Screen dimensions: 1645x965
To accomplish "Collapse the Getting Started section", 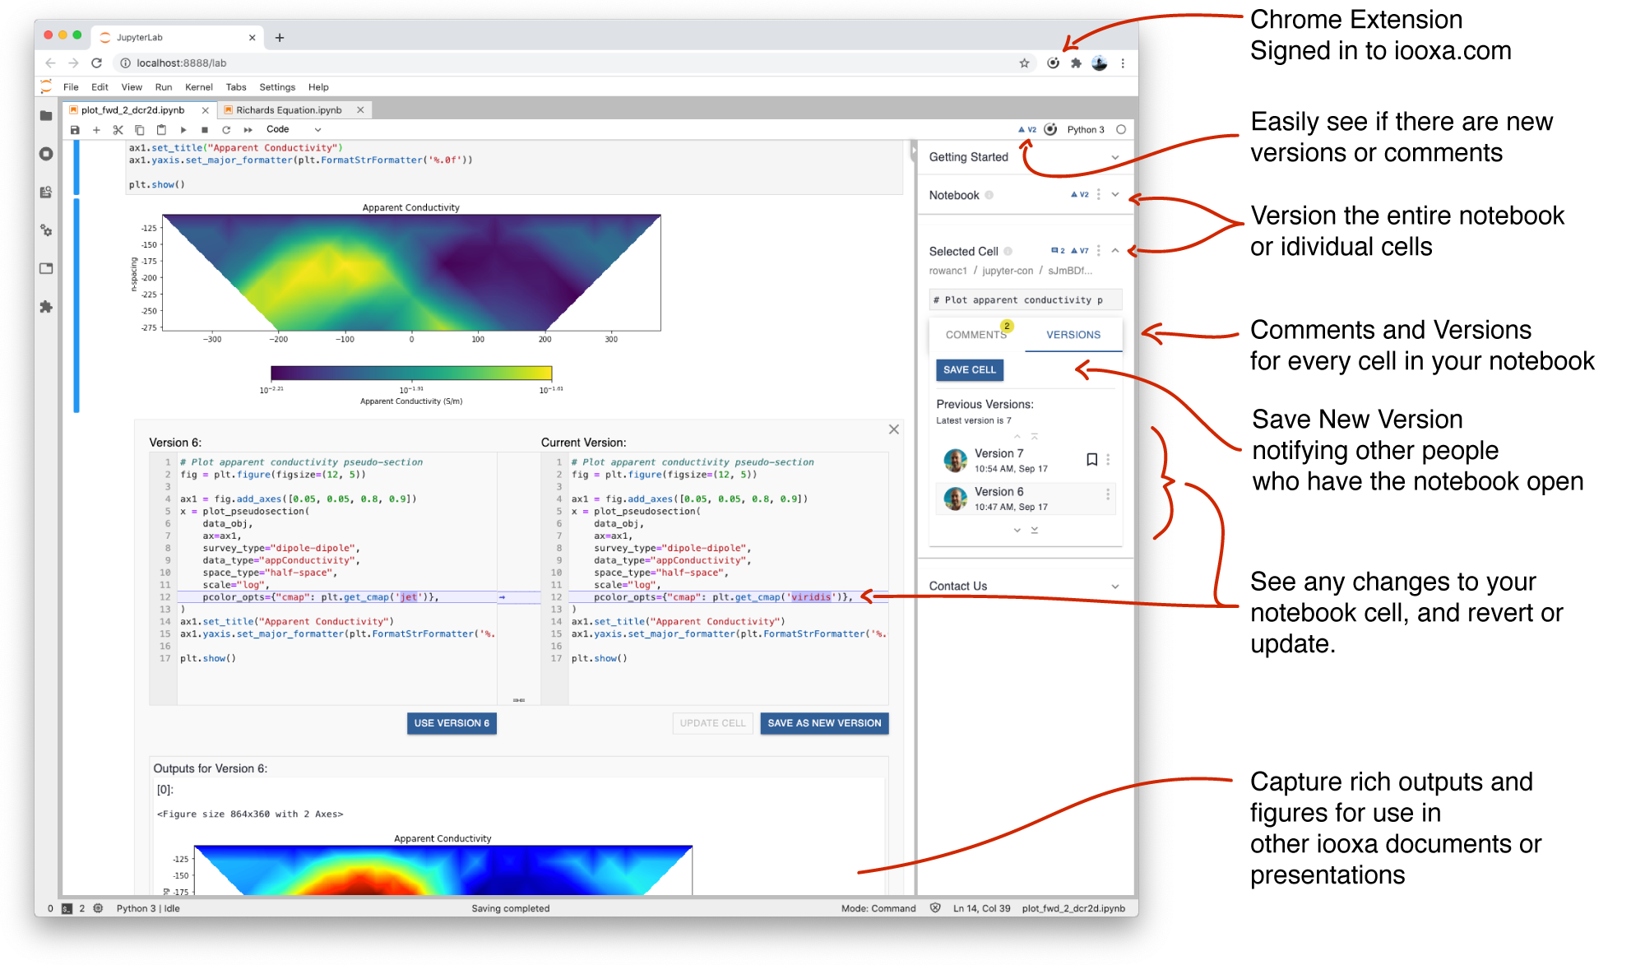I will coord(1115,156).
